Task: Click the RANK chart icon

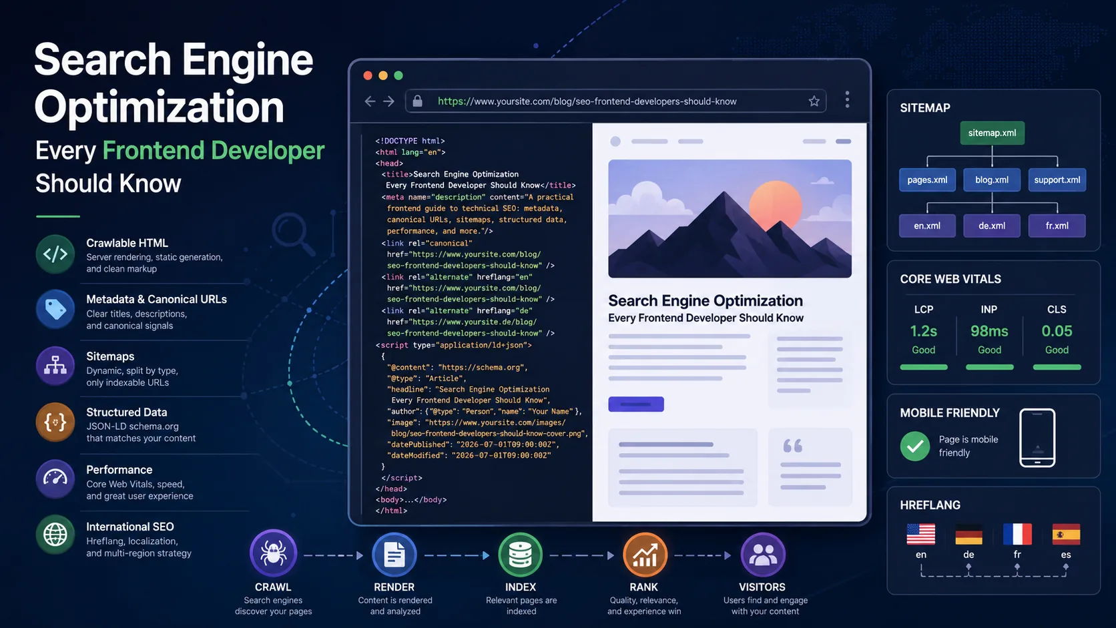Action: 645,555
